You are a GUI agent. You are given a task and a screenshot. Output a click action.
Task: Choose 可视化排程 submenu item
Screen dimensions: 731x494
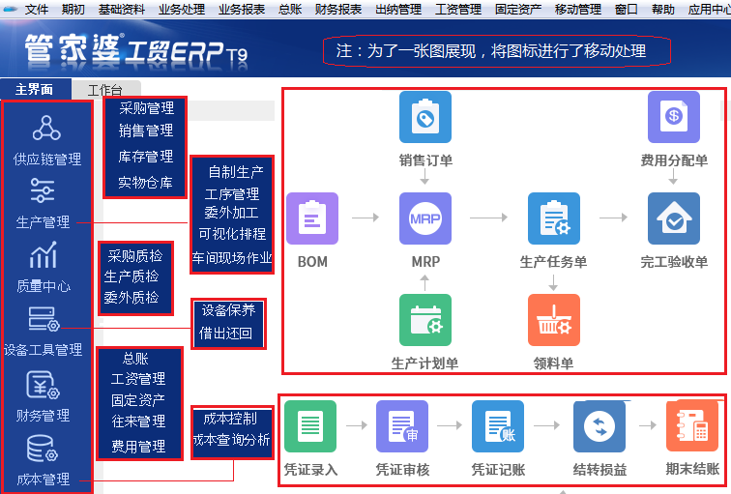tap(232, 234)
